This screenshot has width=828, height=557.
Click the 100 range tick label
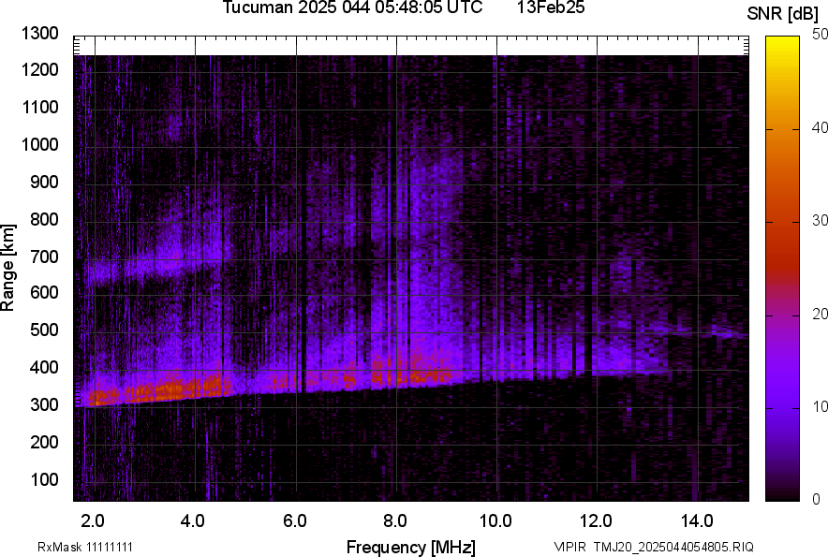click(x=46, y=480)
